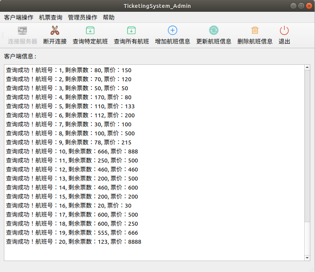
Task: Click the TicketingSystem_Admin window title
Action: [157, 6]
